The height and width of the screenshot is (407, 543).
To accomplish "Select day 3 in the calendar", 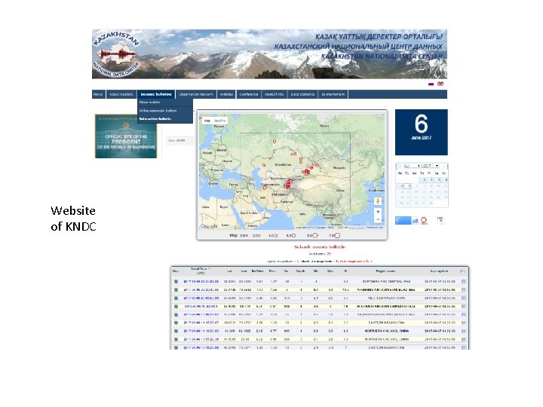I will [x=438, y=180].
